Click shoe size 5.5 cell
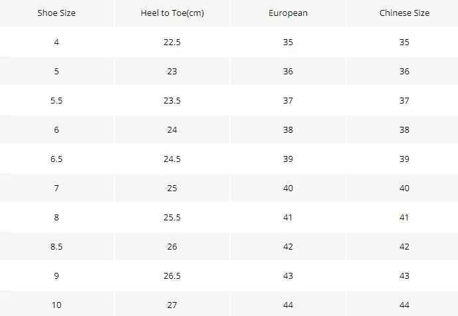 click(57, 100)
